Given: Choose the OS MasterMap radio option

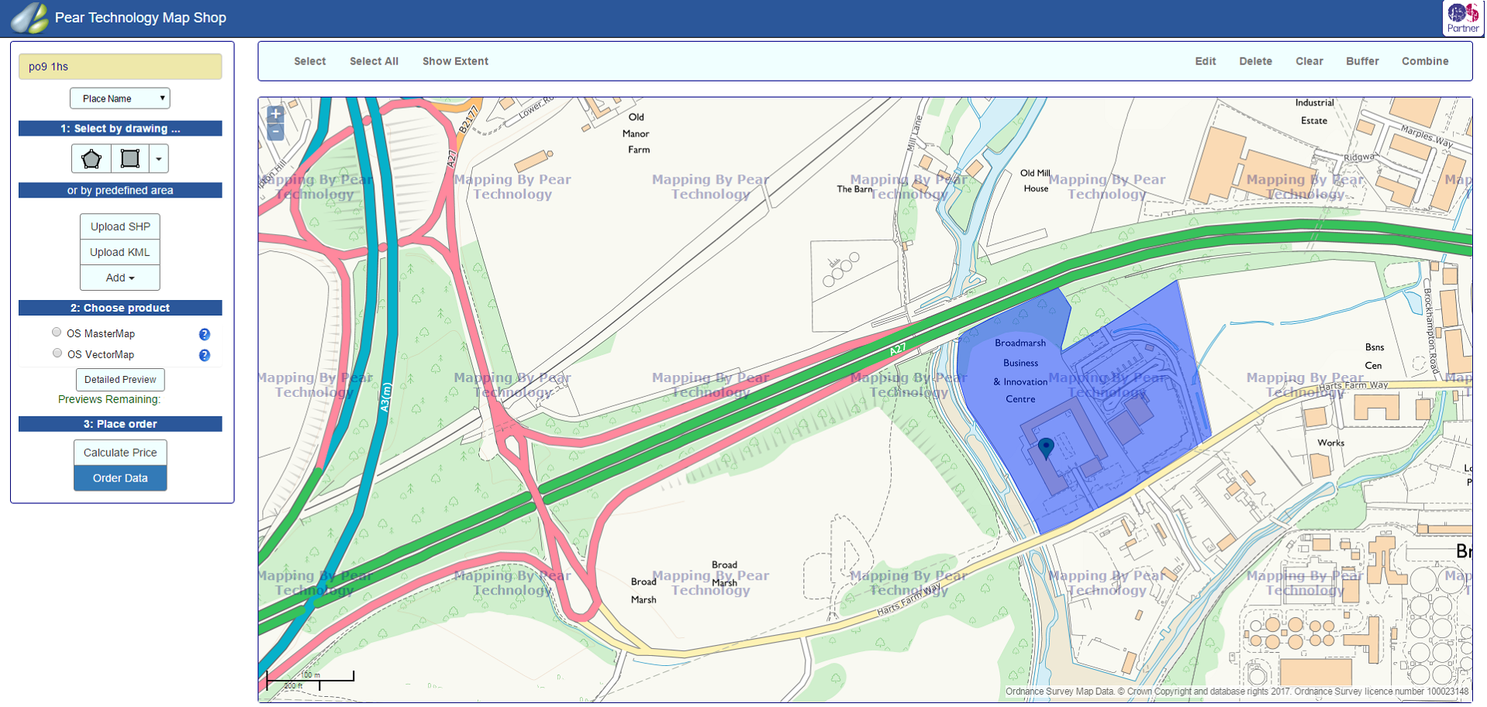Looking at the screenshot, I should pos(57,333).
